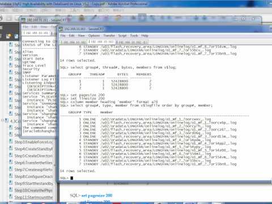Open the Step3EnableForceLog bookmark
Viewport: 272px width, 204px height.
33,142
